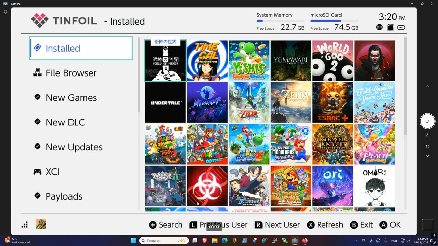Select the World of Horror game tile

click(x=165, y=60)
